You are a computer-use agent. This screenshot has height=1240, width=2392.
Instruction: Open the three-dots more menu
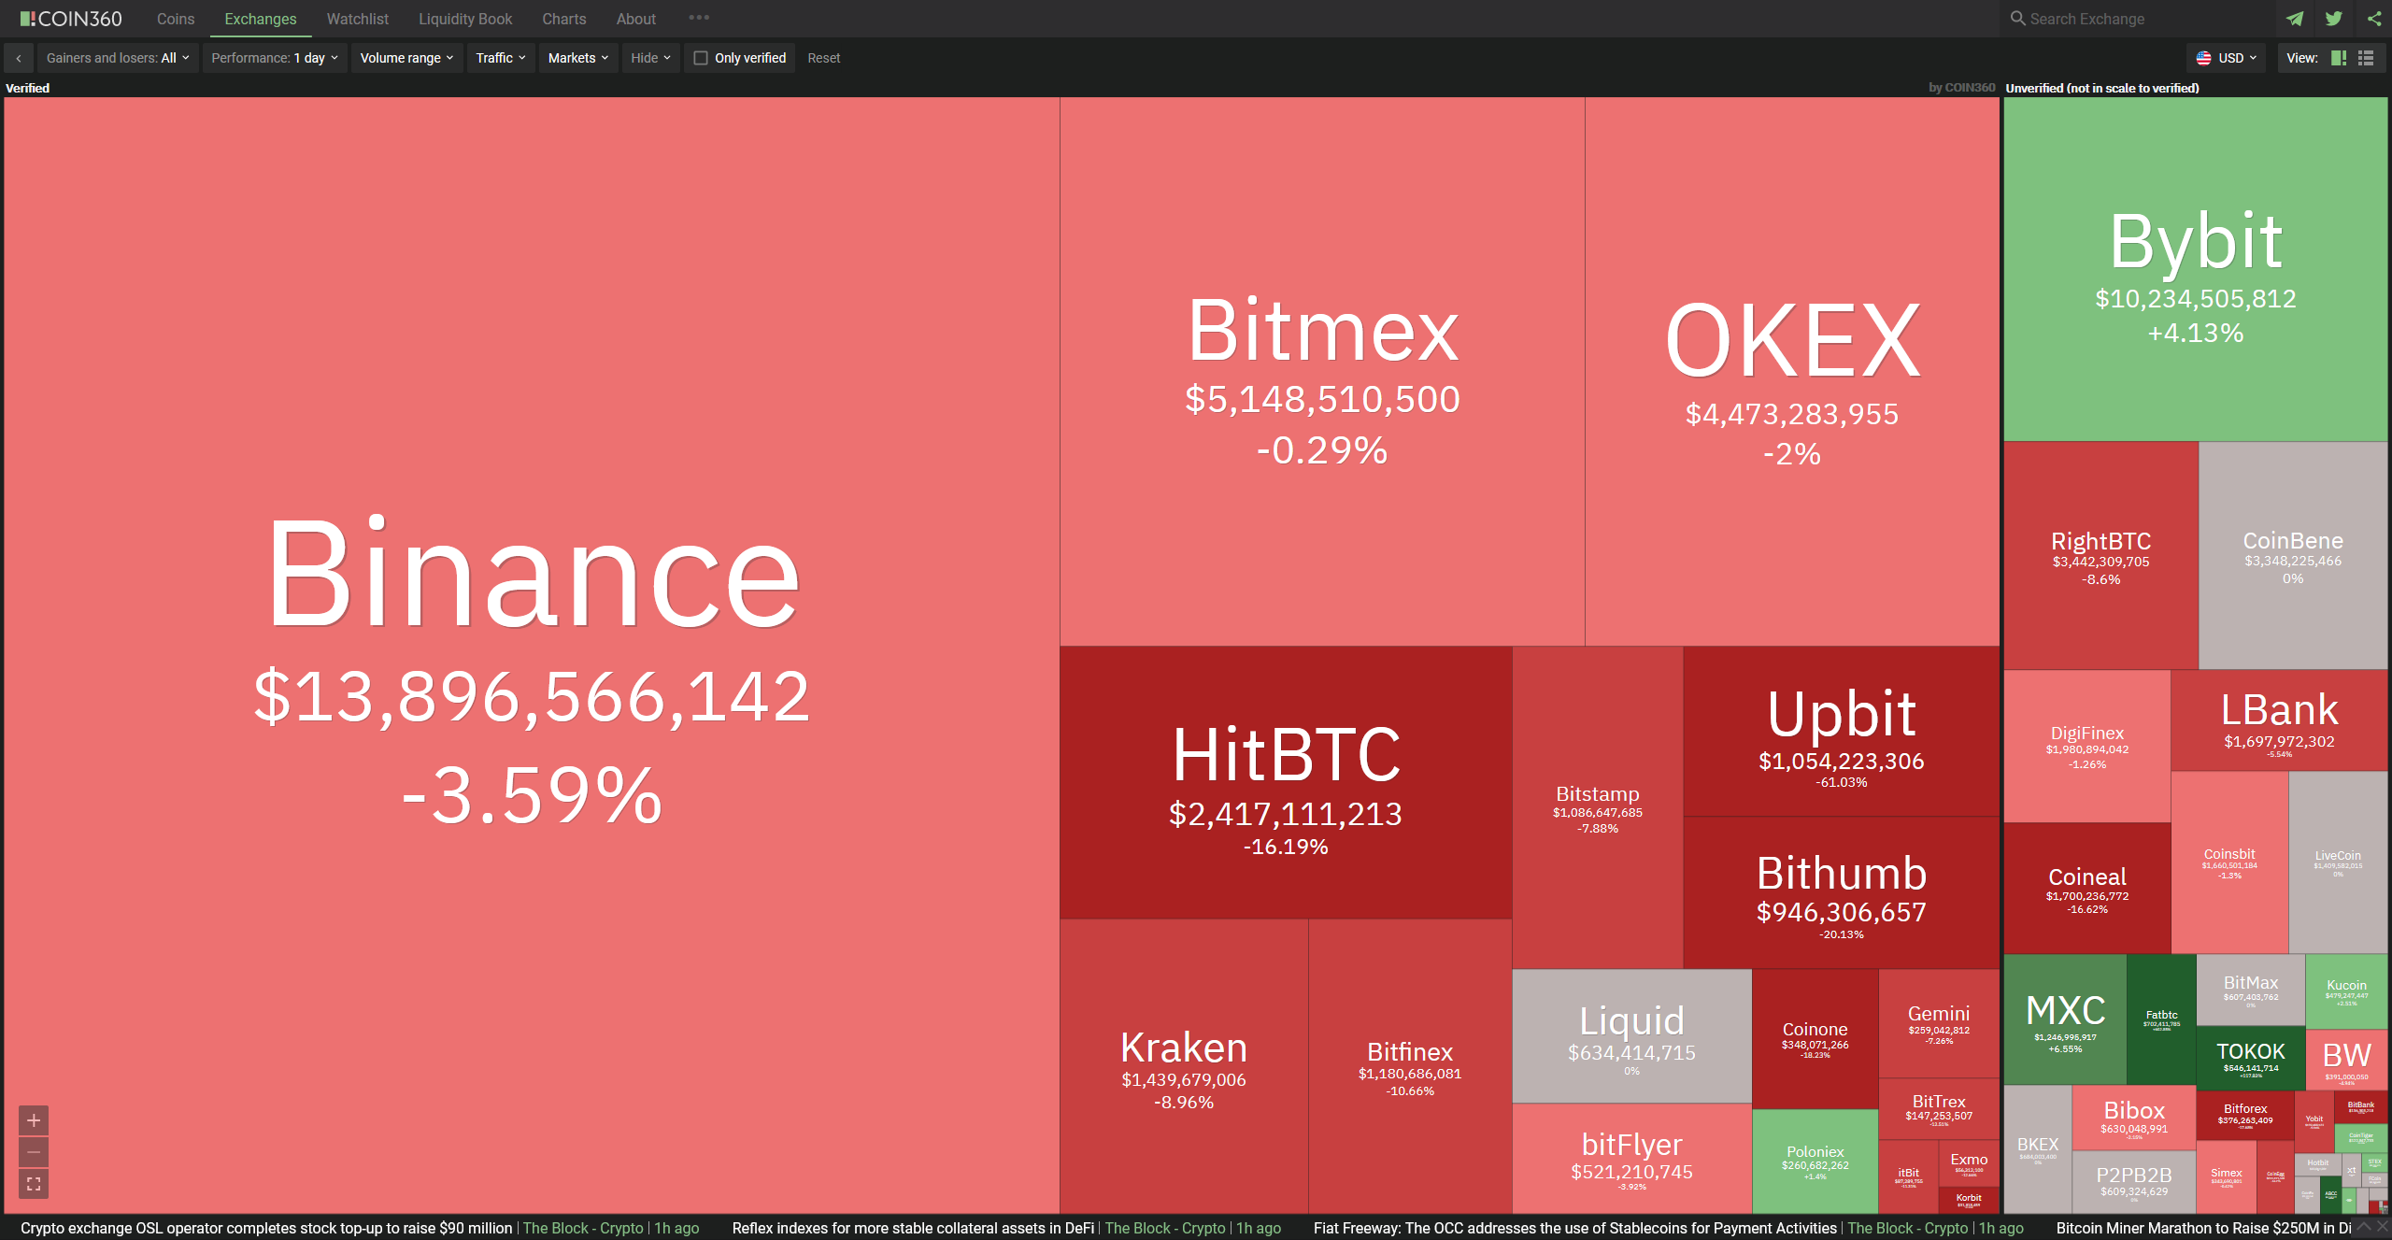pos(698,18)
